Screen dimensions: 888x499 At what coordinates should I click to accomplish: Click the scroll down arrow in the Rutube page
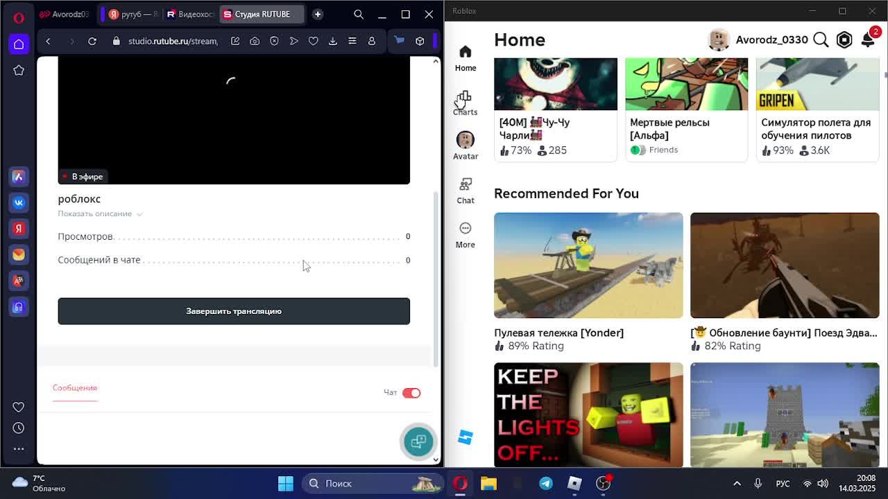tap(436, 459)
